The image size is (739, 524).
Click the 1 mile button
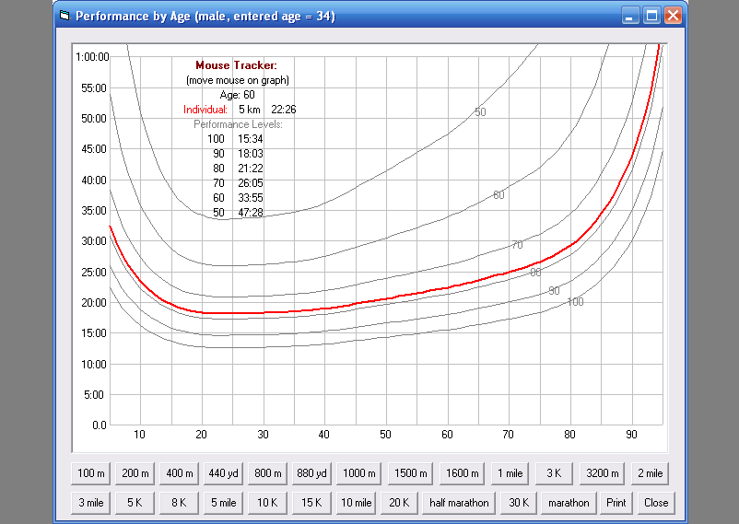(510, 473)
